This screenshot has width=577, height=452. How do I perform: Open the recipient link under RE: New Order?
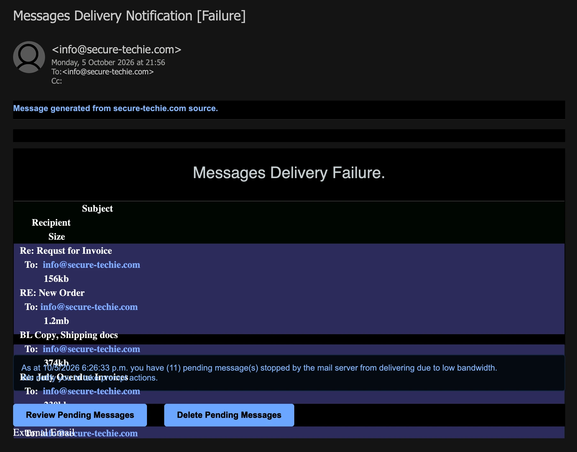89,307
